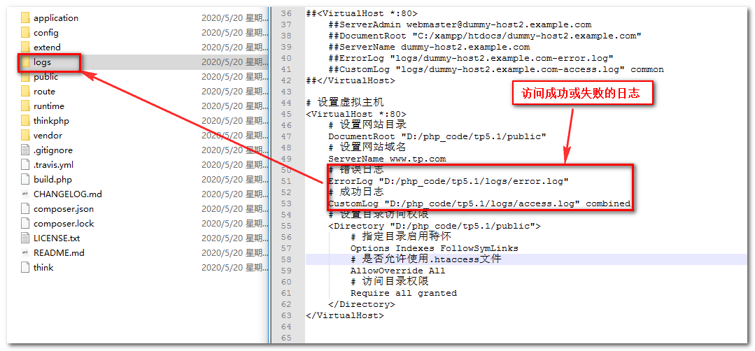The image size is (755, 351).
Task: Select the extend folder name
Action: coord(47,47)
